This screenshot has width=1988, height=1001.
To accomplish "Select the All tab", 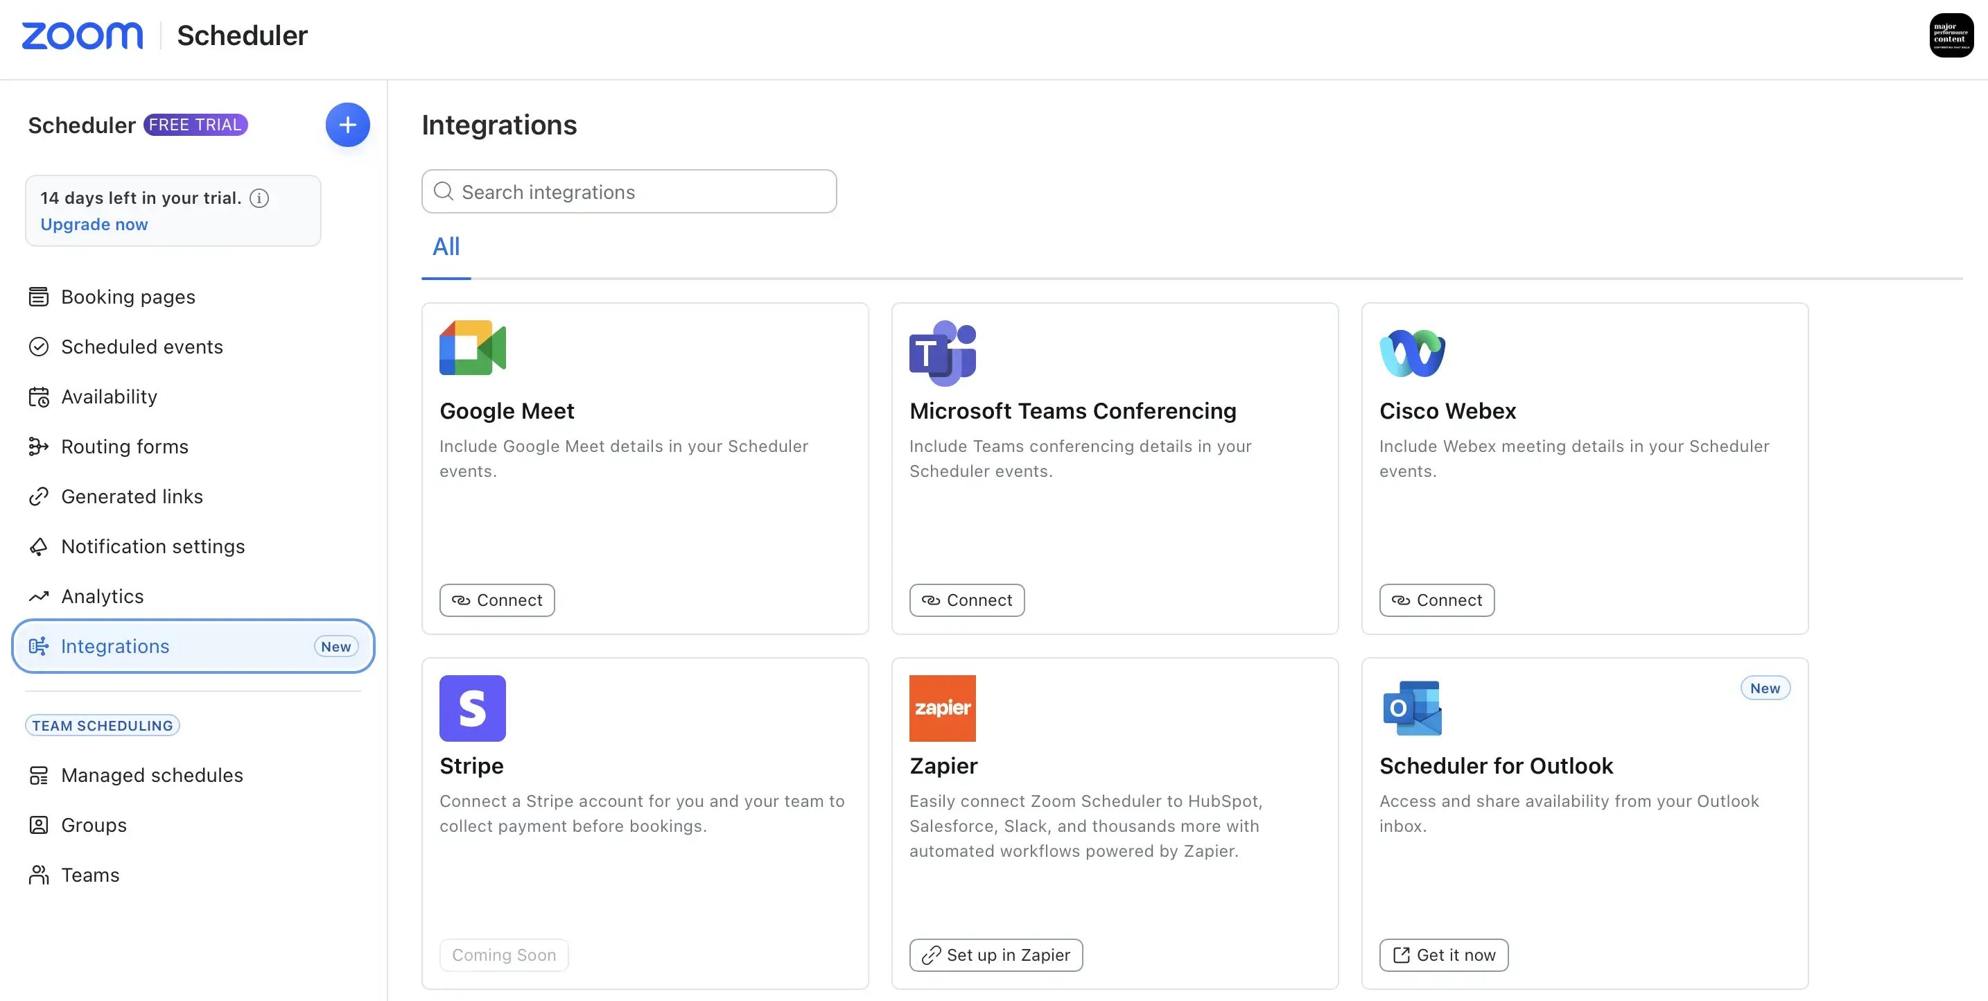I will 446,247.
